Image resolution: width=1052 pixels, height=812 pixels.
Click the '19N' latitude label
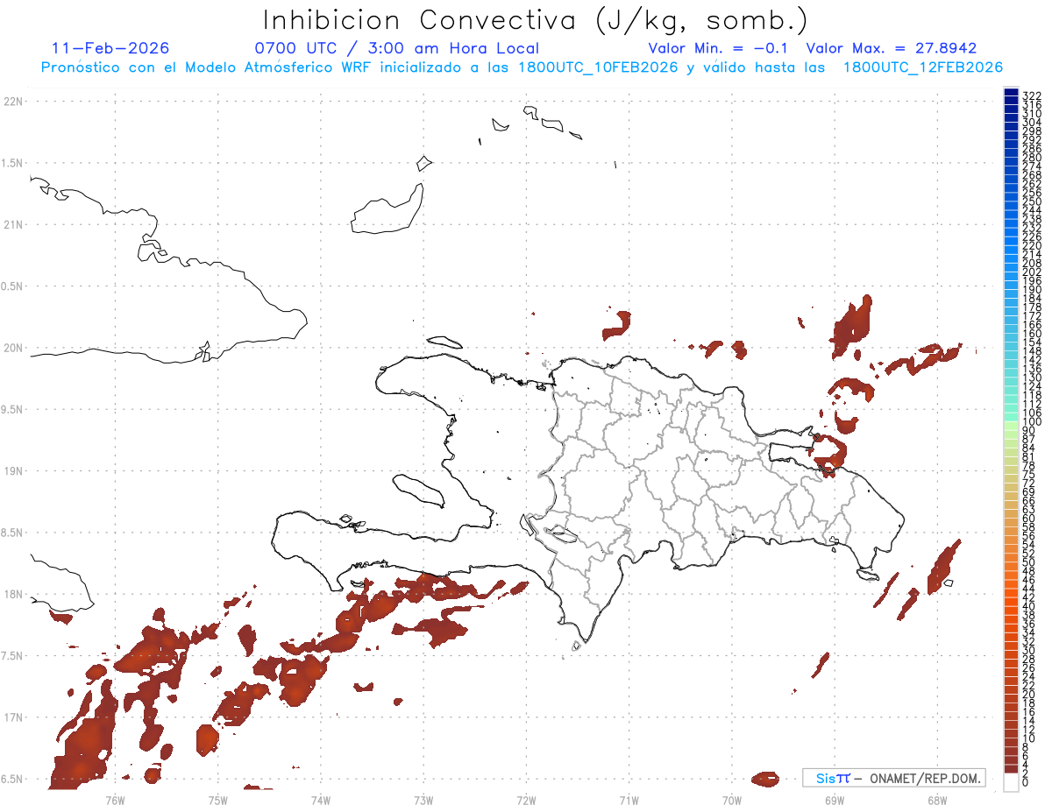14,471
